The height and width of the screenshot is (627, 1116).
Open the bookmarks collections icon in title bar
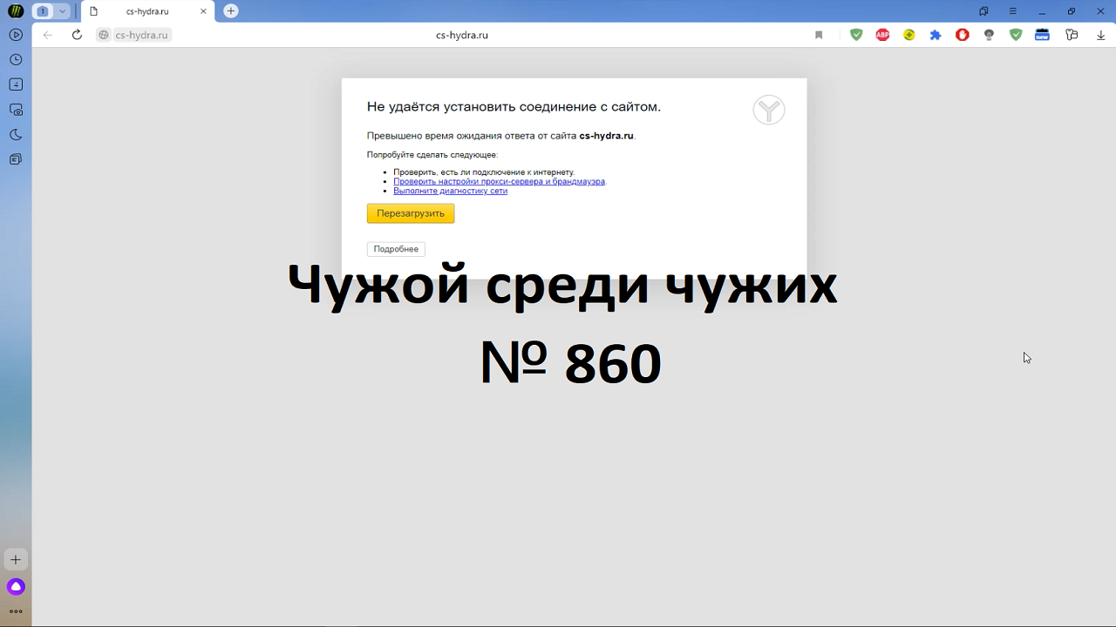(x=983, y=11)
